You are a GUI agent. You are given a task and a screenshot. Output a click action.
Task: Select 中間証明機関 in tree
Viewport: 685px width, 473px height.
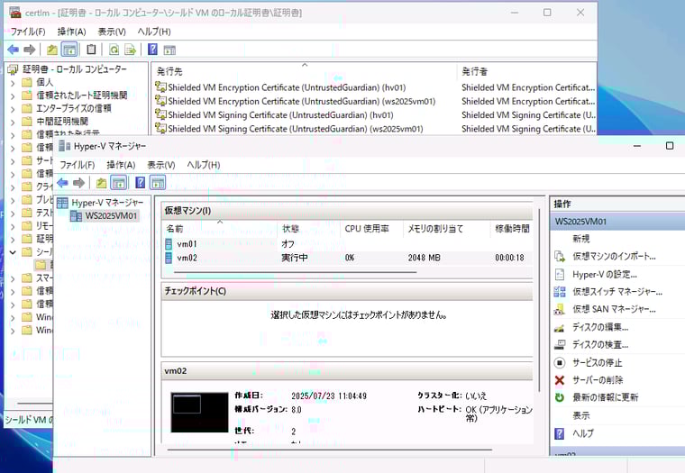(x=62, y=121)
